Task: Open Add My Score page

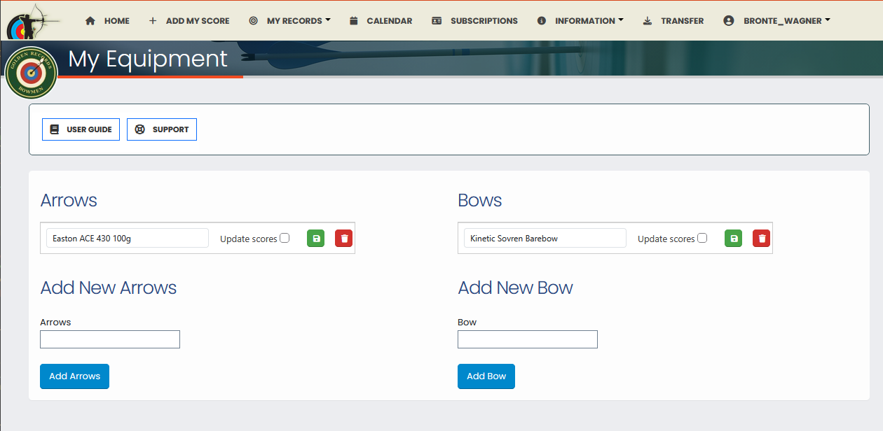Action: [x=189, y=21]
